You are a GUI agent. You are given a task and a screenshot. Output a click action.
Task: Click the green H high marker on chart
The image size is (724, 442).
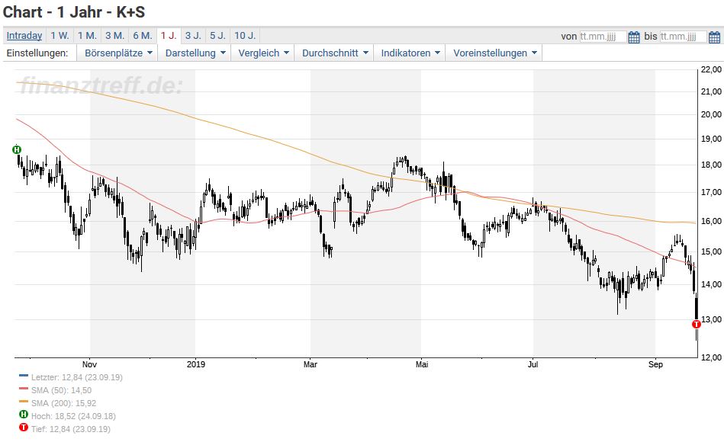17,149
